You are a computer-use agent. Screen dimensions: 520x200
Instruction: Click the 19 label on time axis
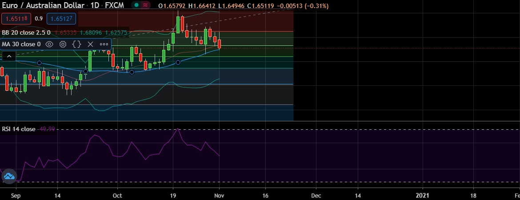pyautogui.click(x=173, y=196)
